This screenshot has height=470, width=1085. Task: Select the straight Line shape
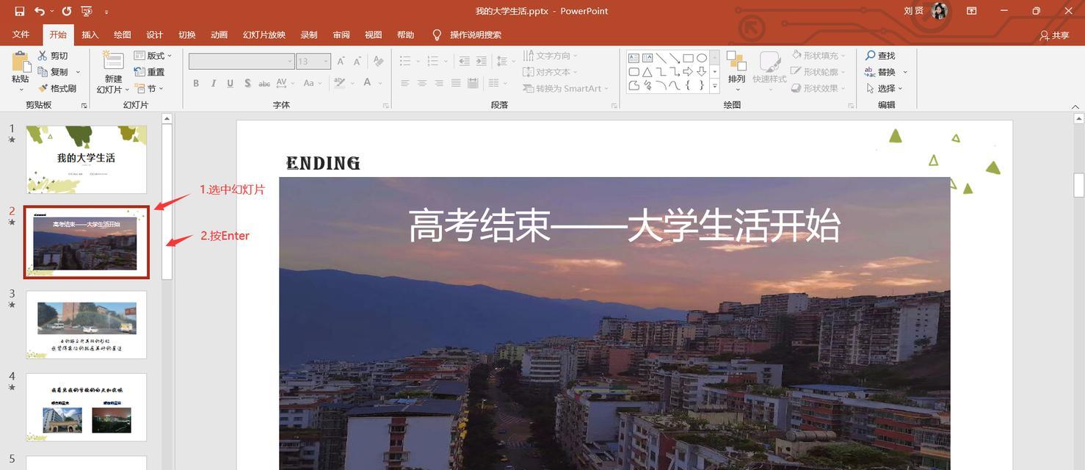pos(661,58)
